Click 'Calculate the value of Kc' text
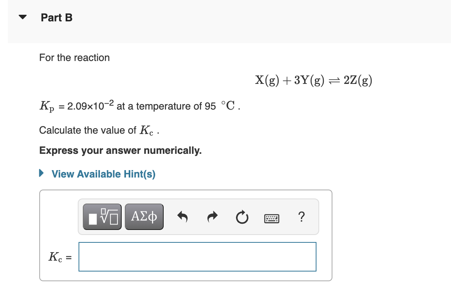Image resolution: width=451 pixels, height=289 pixels. [x=99, y=130]
